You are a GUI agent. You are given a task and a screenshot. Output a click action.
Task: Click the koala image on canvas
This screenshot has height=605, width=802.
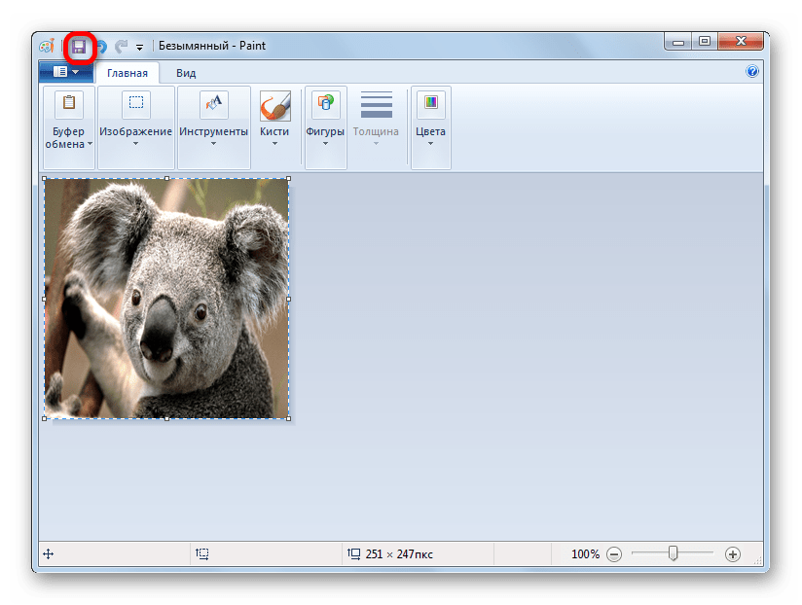pos(166,299)
